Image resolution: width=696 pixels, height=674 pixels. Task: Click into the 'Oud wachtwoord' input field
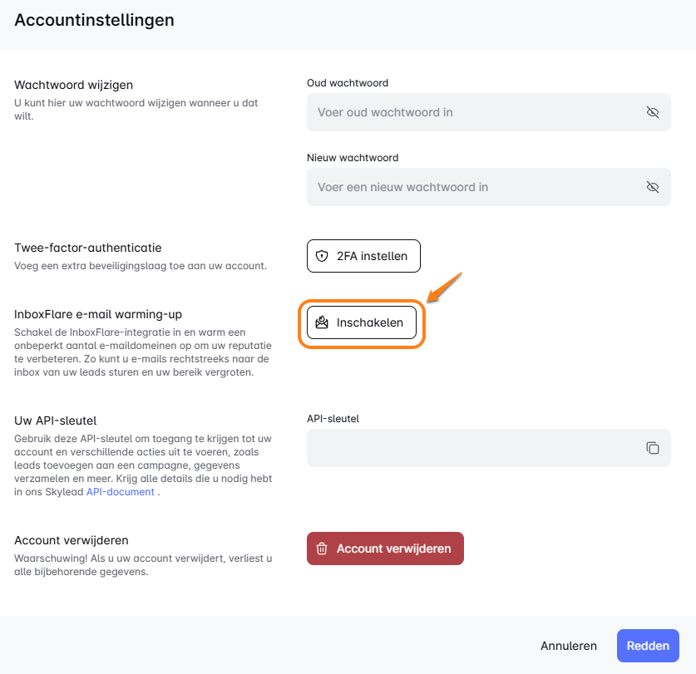tap(474, 112)
